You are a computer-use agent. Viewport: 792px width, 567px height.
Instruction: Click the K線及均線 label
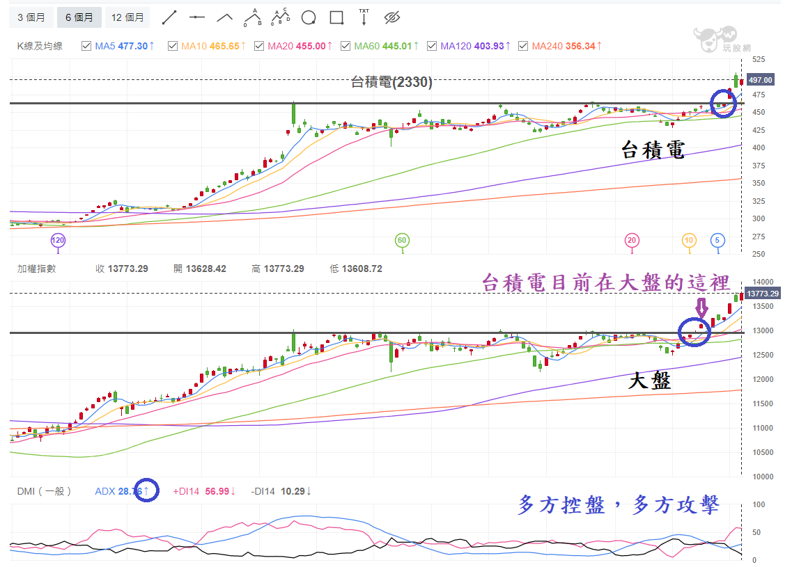coord(40,46)
